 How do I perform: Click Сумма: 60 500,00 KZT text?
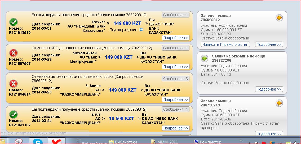tap(220, 115)
